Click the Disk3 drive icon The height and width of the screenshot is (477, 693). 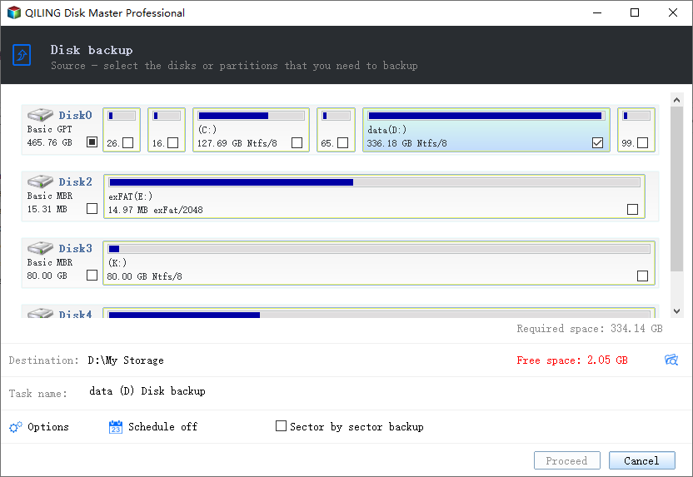(40, 248)
